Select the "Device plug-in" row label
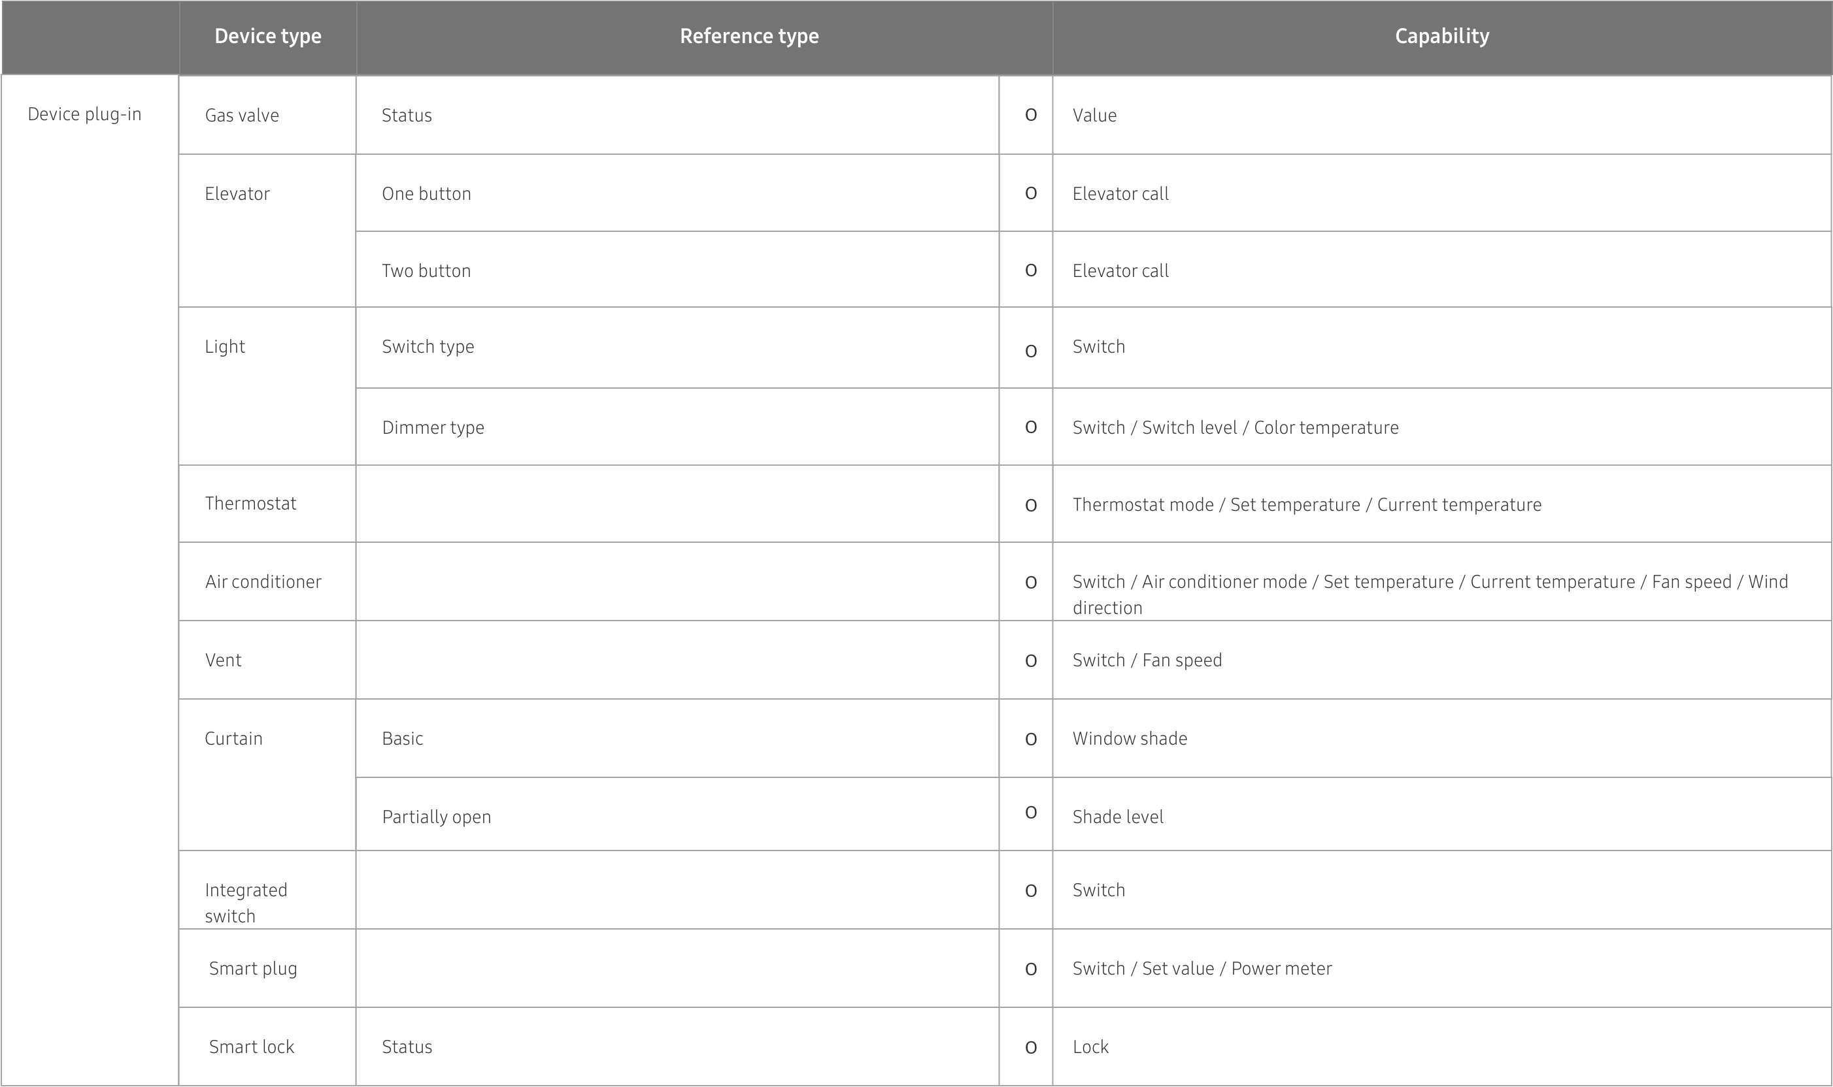1833x1087 pixels. pyautogui.click(x=84, y=114)
